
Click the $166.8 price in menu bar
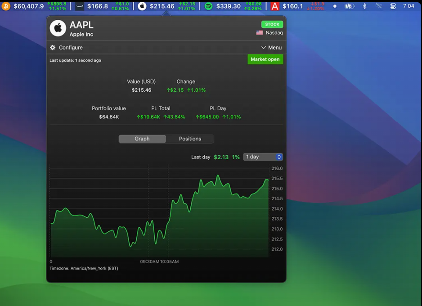(x=98, y=6)
